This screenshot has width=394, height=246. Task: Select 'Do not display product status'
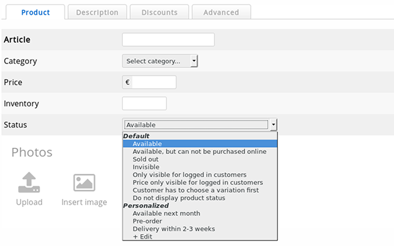pos(179,198)
